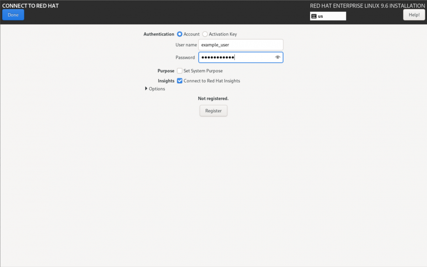The height and width of the screenshot is (267, 427).
Task: Uncheck Connect to Red Hat Insights
Action: (180, 81)
